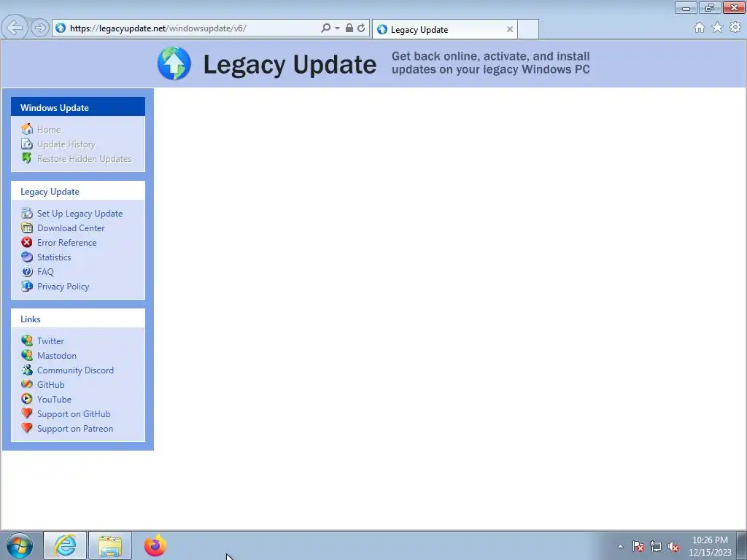This screenshot has height=560, width=747.
Task: Open the Action Center flag tray icon
Action: pos(638,546)
